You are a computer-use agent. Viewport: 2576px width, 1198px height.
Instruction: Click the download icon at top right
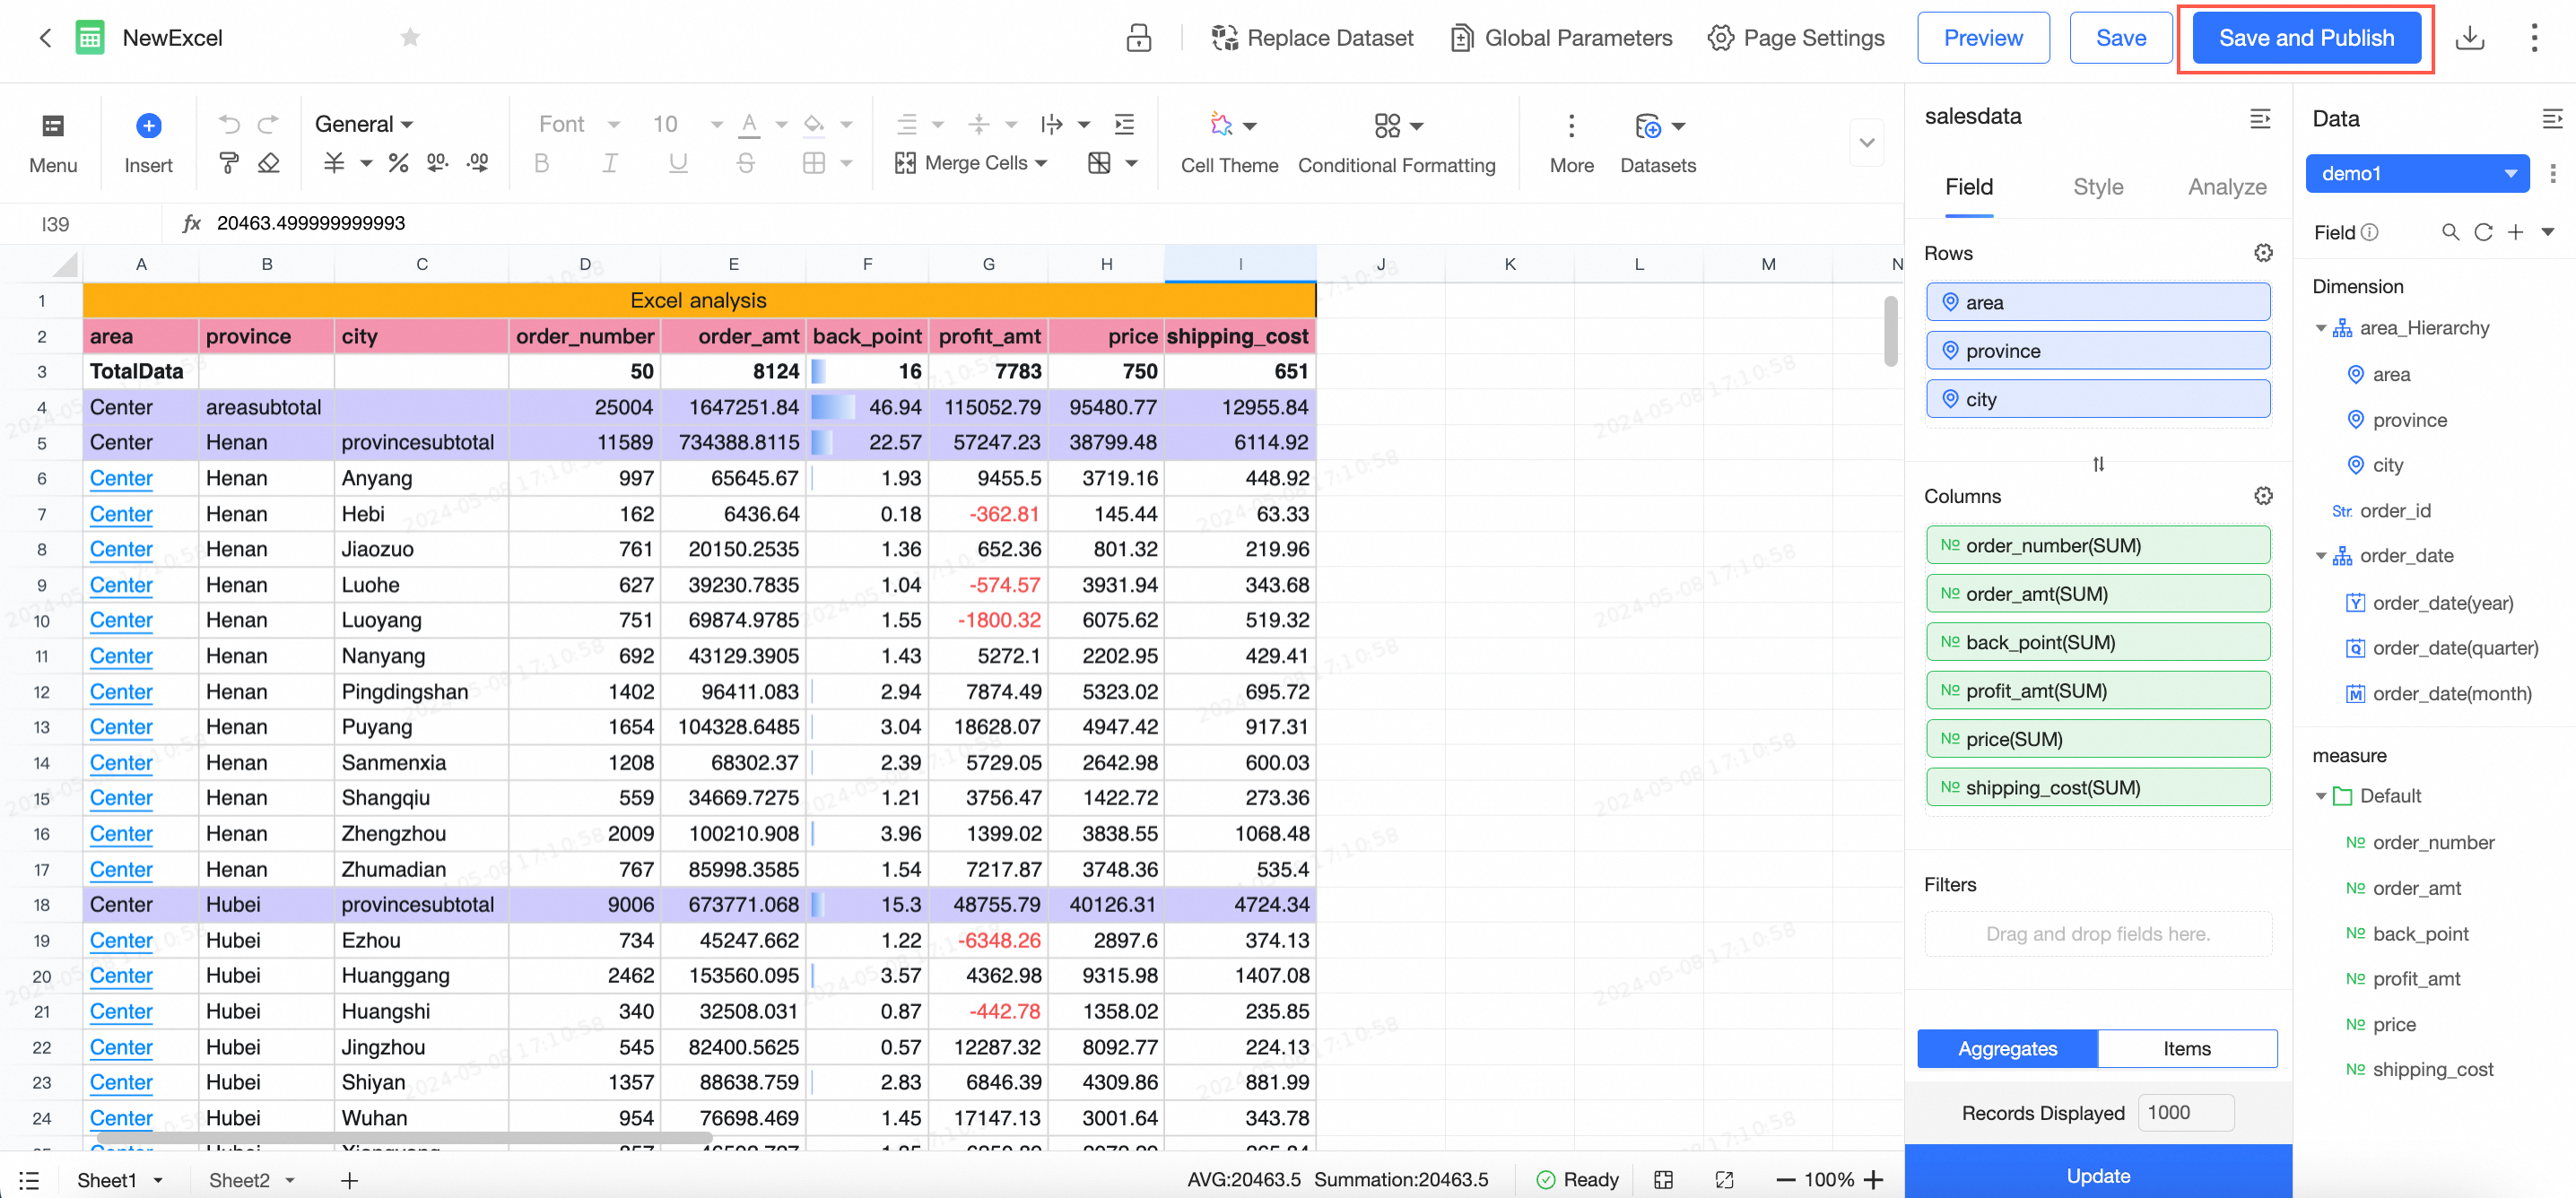coord(2469,38)
